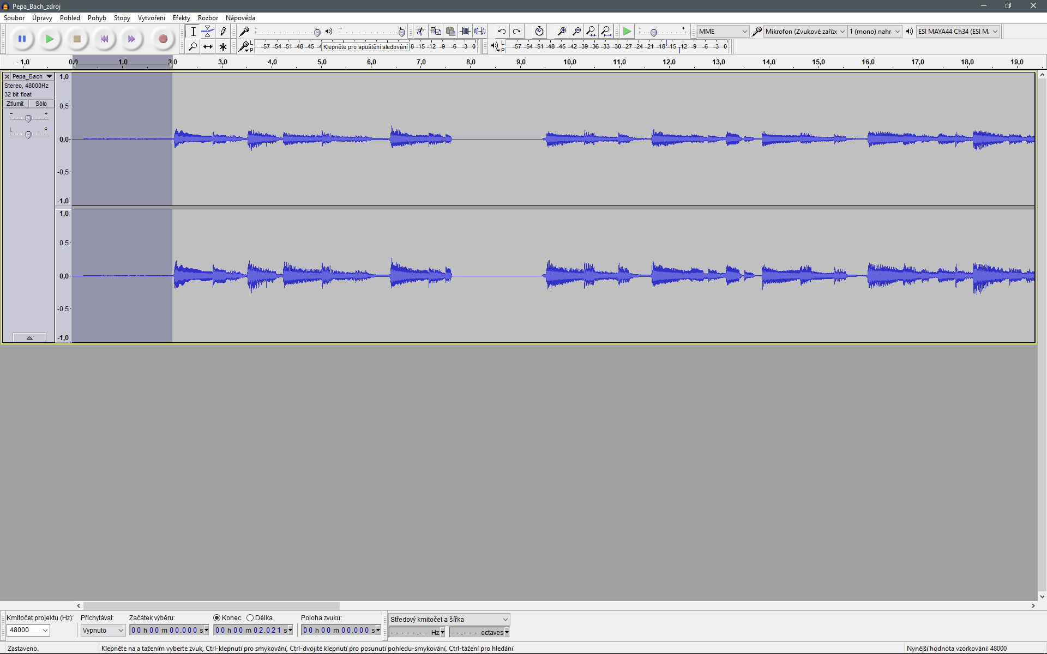Click the Silence audio icon
The image size is (1047, 654).
(480, 32)
